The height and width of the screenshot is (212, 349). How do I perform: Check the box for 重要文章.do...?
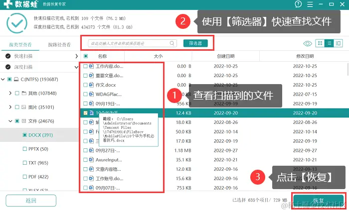pyautogui.click(x=85, y=76)
